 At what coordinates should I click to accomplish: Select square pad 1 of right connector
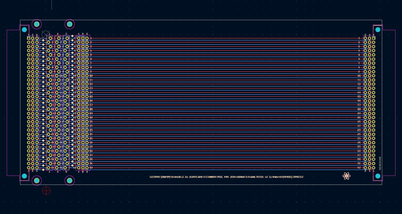click(374, 38)
